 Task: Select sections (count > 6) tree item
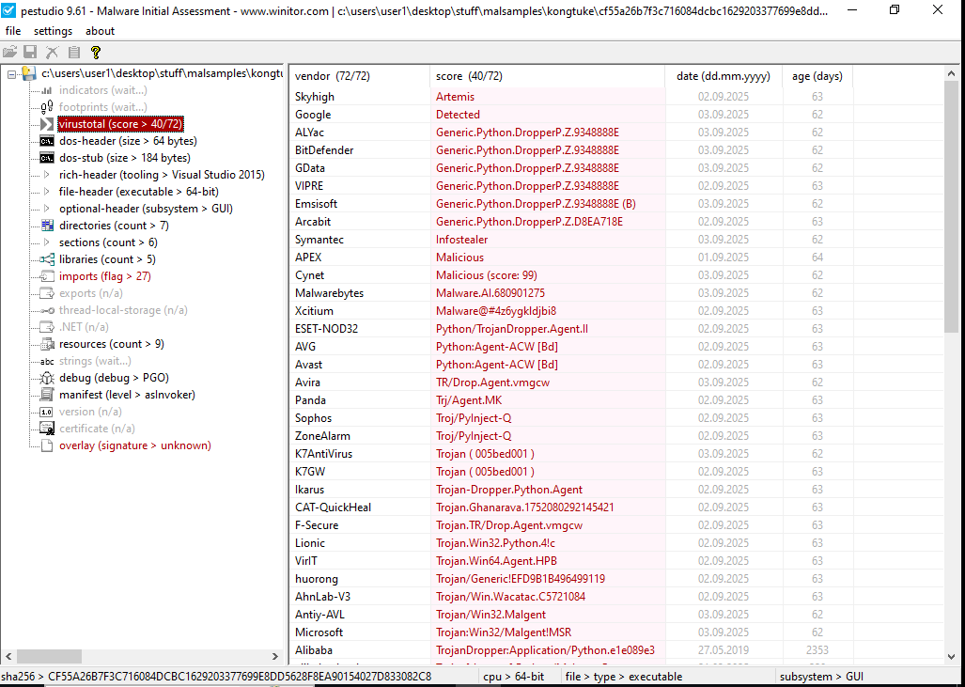pos(108,242)
